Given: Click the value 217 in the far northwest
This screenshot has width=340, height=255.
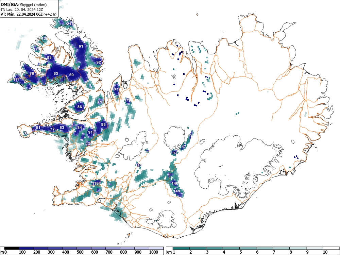Looking at the screenshot, I should [x=70, y=24].
